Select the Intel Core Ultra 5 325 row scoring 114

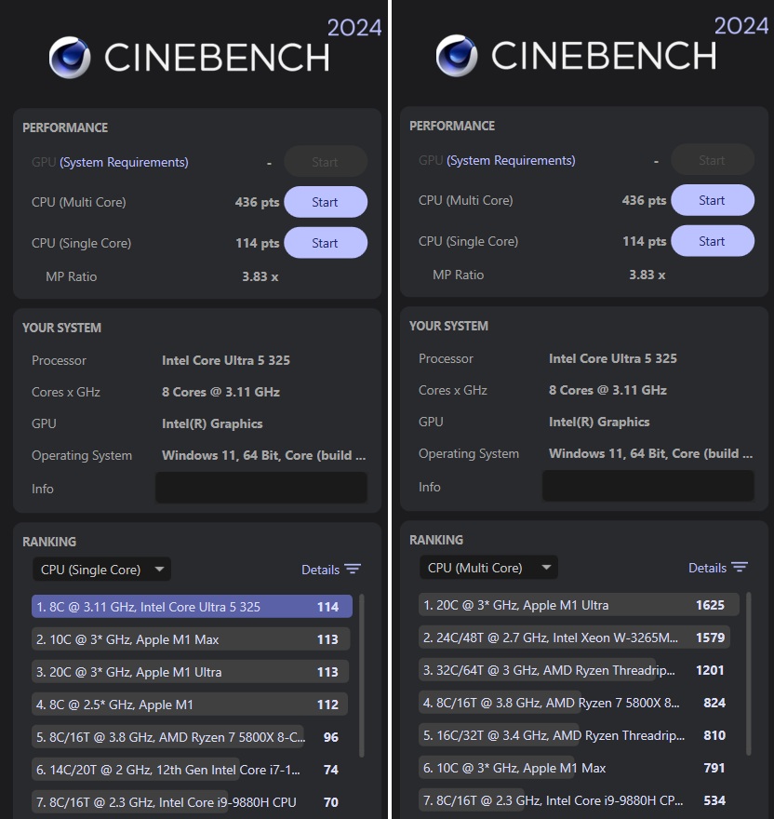pyautogui.click(x=192, y=607)
